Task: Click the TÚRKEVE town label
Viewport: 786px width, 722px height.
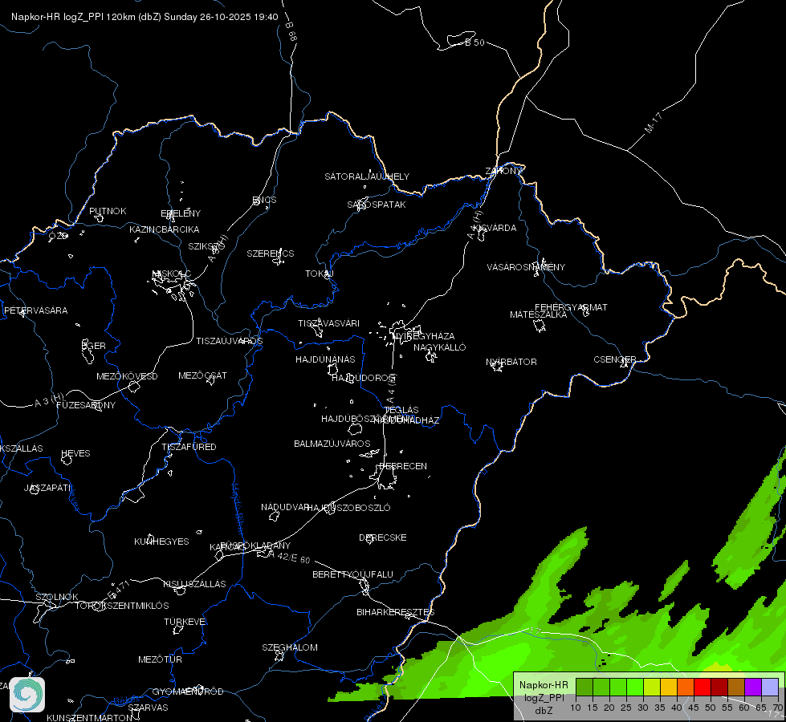Action: pyautogui.click(x=185, y=622)
